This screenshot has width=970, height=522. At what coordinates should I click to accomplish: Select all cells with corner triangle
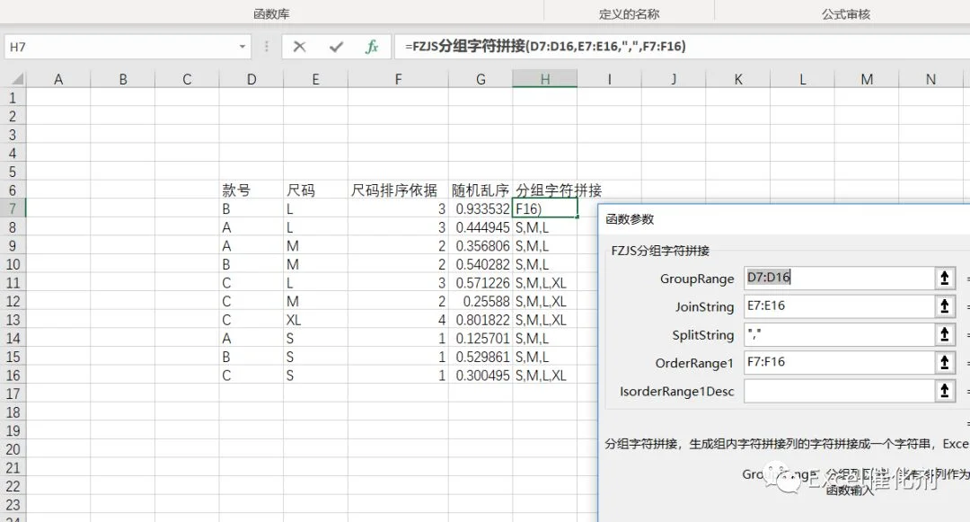coord(17,79)
